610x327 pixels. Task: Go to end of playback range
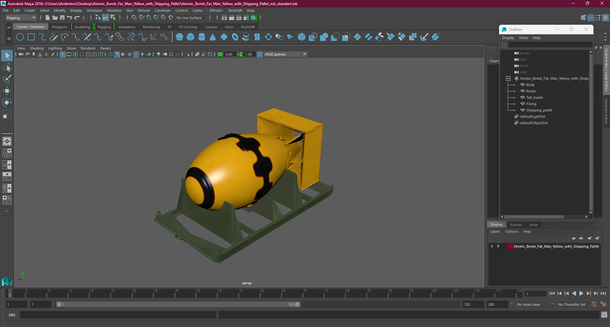[603, 294]
